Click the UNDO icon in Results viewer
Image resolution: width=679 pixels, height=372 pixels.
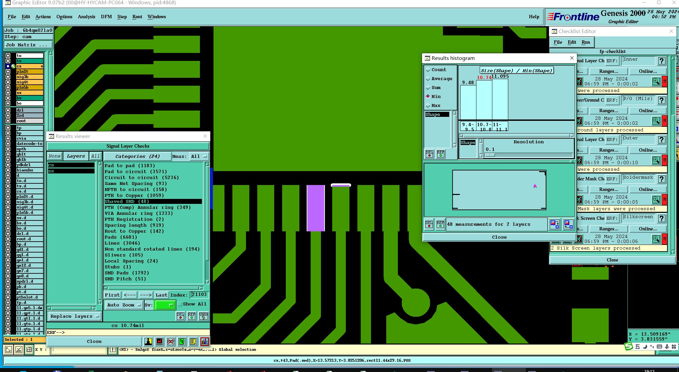click(204, 316)
